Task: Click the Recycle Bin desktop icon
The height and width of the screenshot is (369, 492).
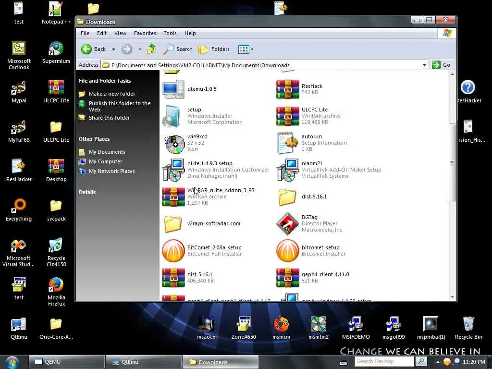Action: pyautogui.click(x=468, y=328)
